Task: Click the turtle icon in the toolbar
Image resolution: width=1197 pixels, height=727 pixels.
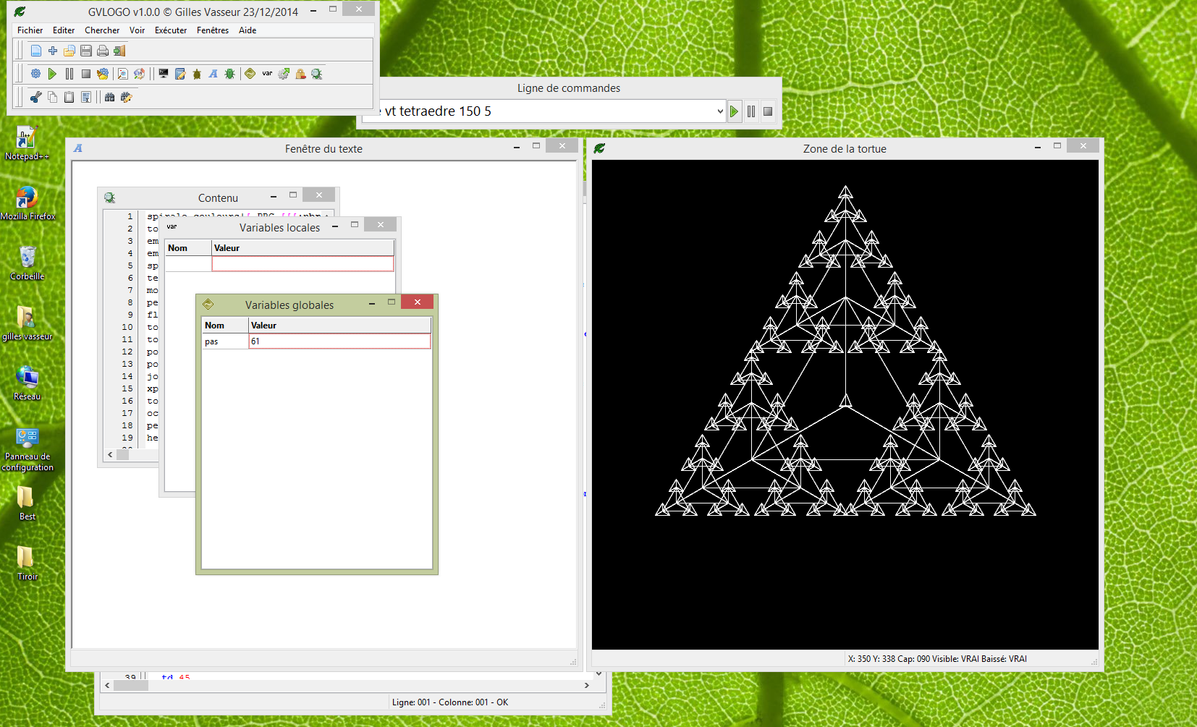Action: pos(197,74)
